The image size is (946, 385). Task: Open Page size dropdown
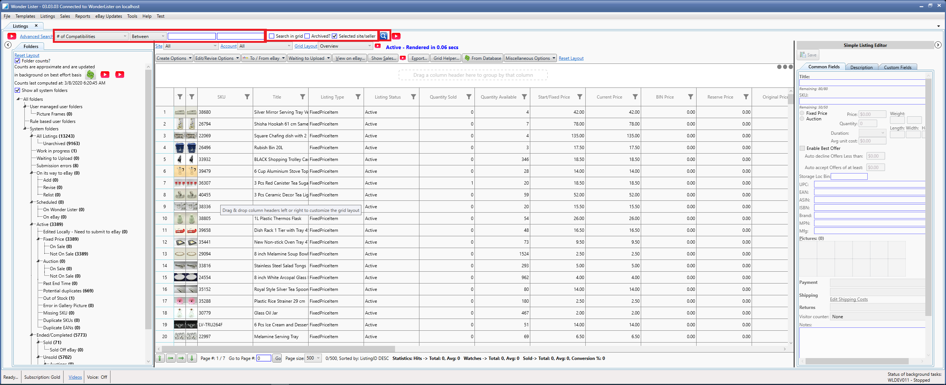coord(313,358)
